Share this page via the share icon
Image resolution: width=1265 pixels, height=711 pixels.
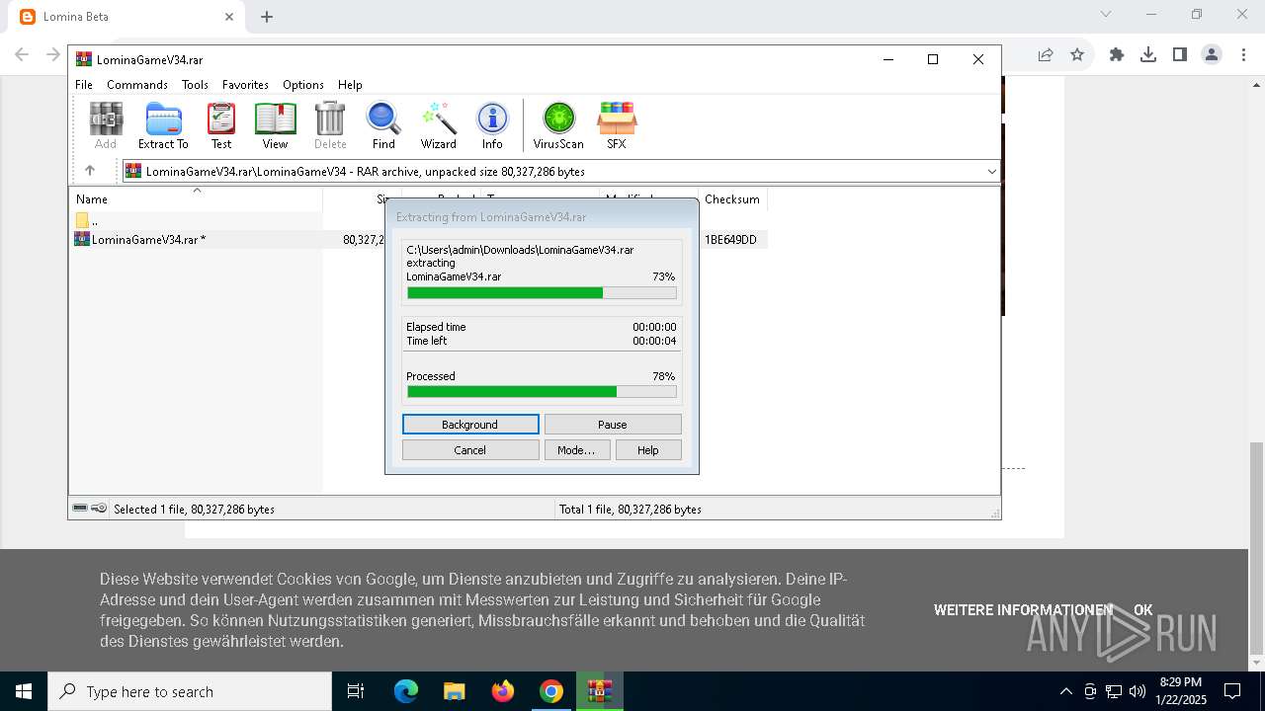[x=1046, y=55]
